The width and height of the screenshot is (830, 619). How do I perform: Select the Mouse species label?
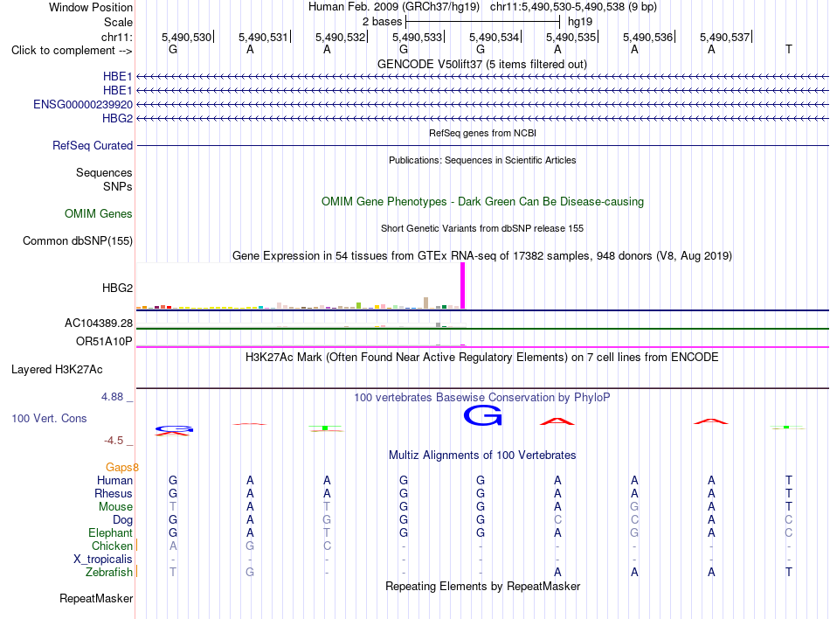pos(115,507)
